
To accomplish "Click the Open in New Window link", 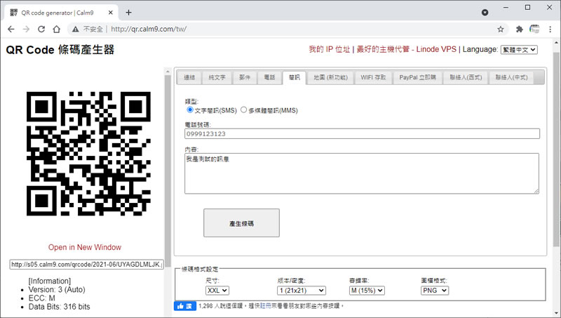I will (x=85, y=247).
